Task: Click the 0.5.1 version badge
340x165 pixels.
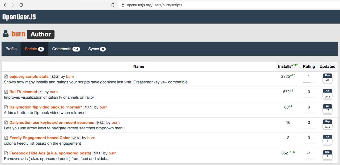Action: click(x=97, y=153)
